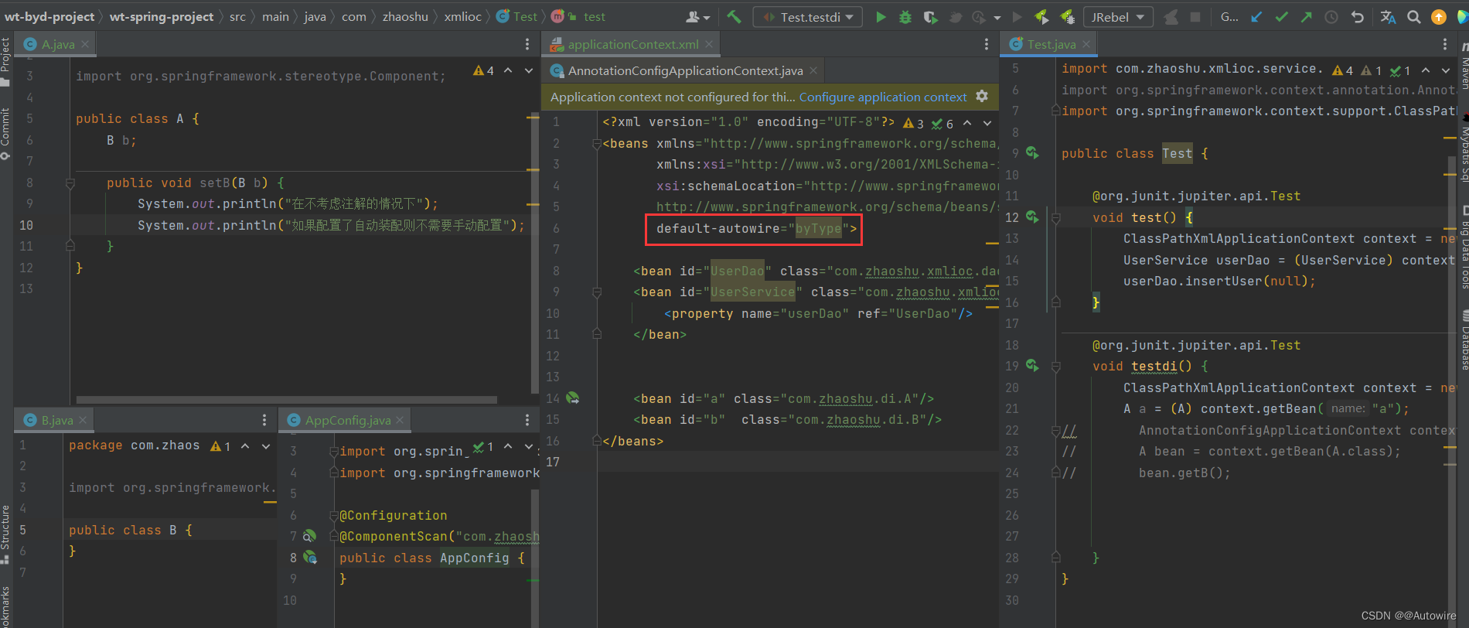Click run gutter icon beside void testdi()
This screenshot has height=628, width=1469.
coord(1032,365)
